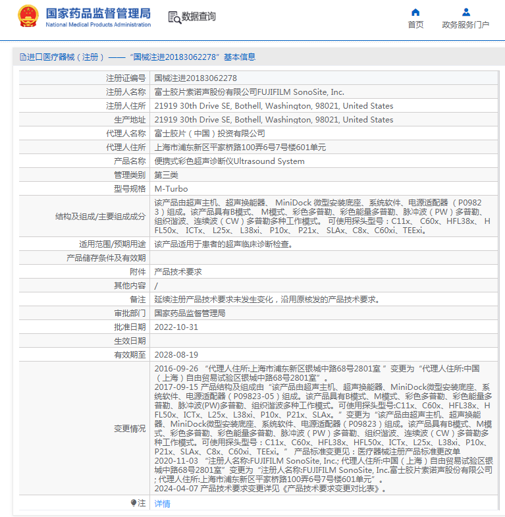The height and width of the screenshot is (517, 505).
Task: Click 生产地址 address value
Action: tap(274, 120)
